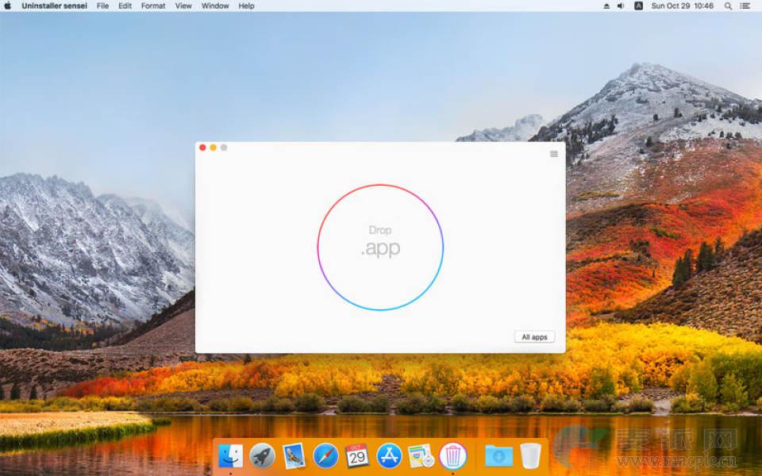Open the File menu
Viewport: 762px width, 476px height.
103,6
